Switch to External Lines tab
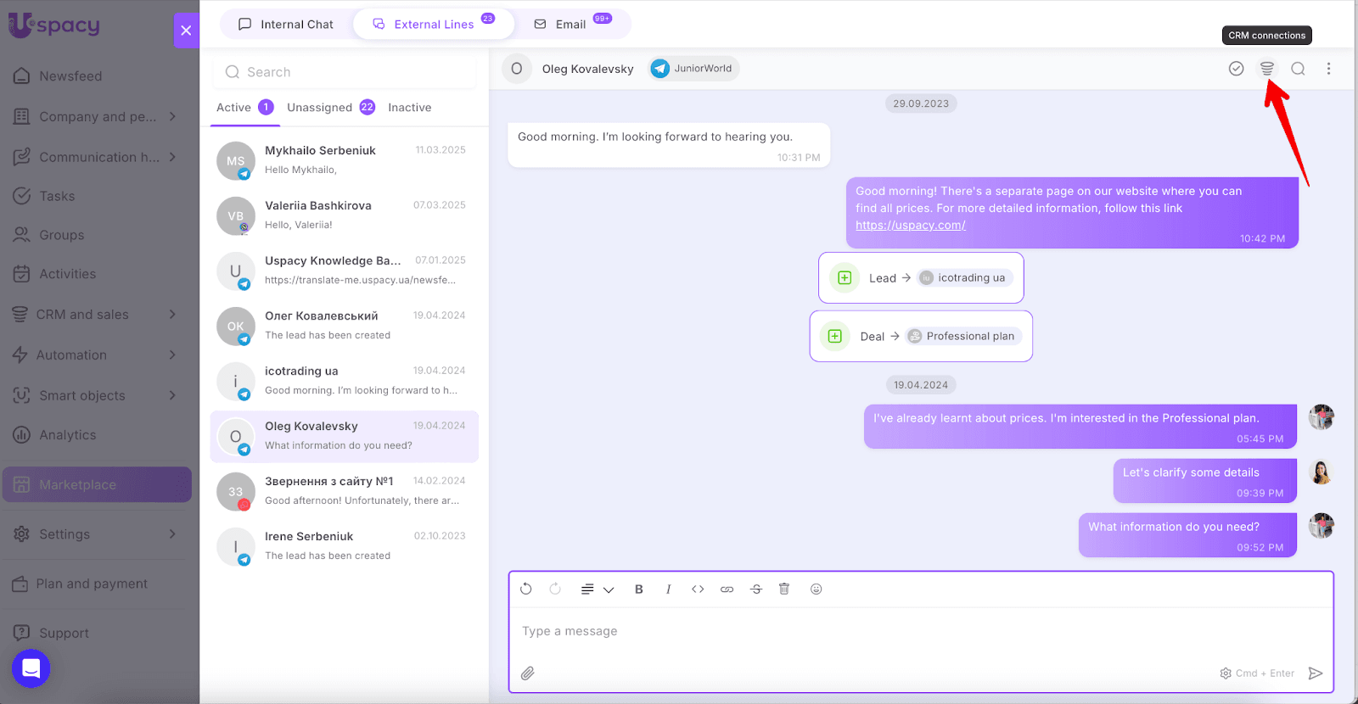Viewport: 1358px width, 704px height. click(434, 25)
